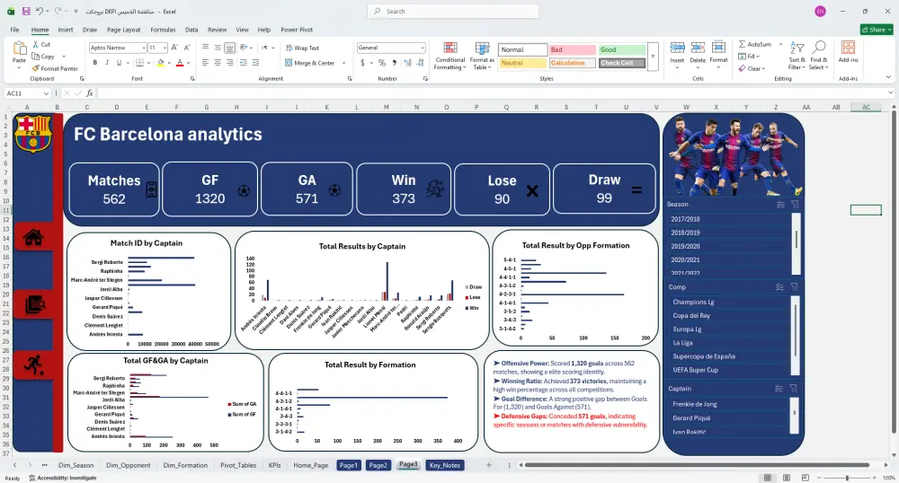Viewport: 899px width, 483px height.
Task: Click the running player icon on the sidebar
Action: click(x=34, y=364)
